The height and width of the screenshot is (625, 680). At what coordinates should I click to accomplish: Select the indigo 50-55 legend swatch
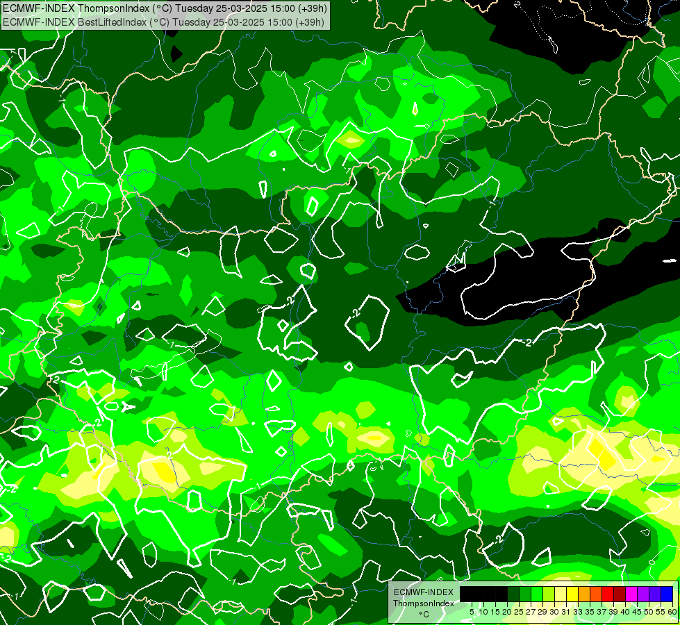(655, 594)
